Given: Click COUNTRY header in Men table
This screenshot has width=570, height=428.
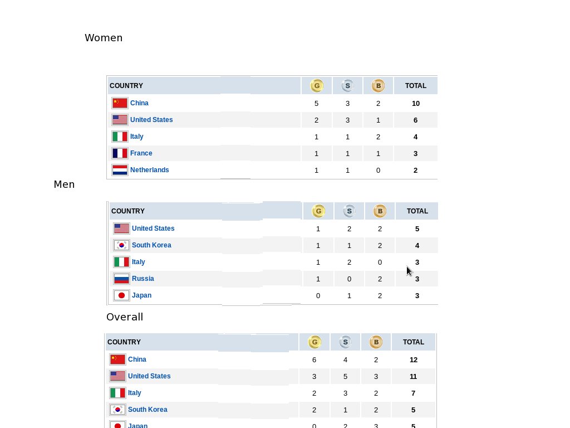Looking at the screenshot, I should pyautogui.click(x=128, y=211).
